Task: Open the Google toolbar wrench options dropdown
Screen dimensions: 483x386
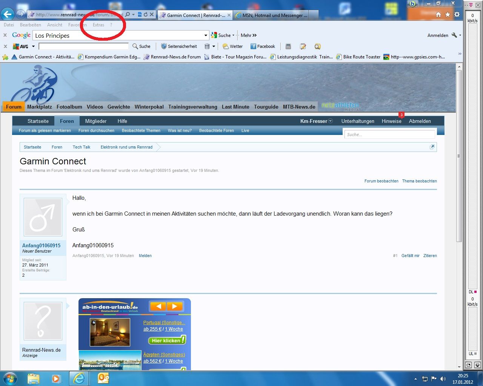Action: 456,35
